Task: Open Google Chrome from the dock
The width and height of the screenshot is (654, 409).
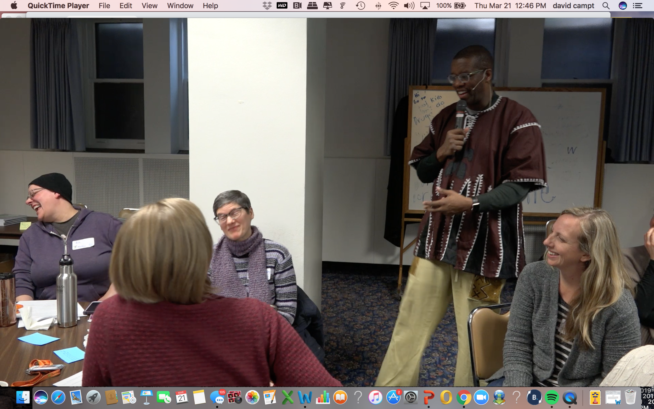Action: click(464, 397)
